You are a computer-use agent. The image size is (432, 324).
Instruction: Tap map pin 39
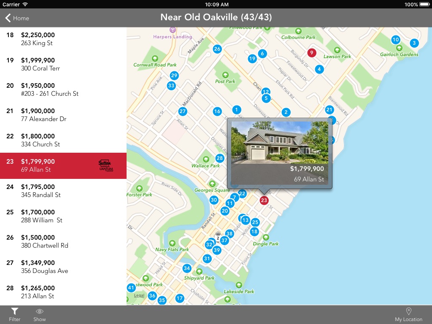[x=217, y=250]
